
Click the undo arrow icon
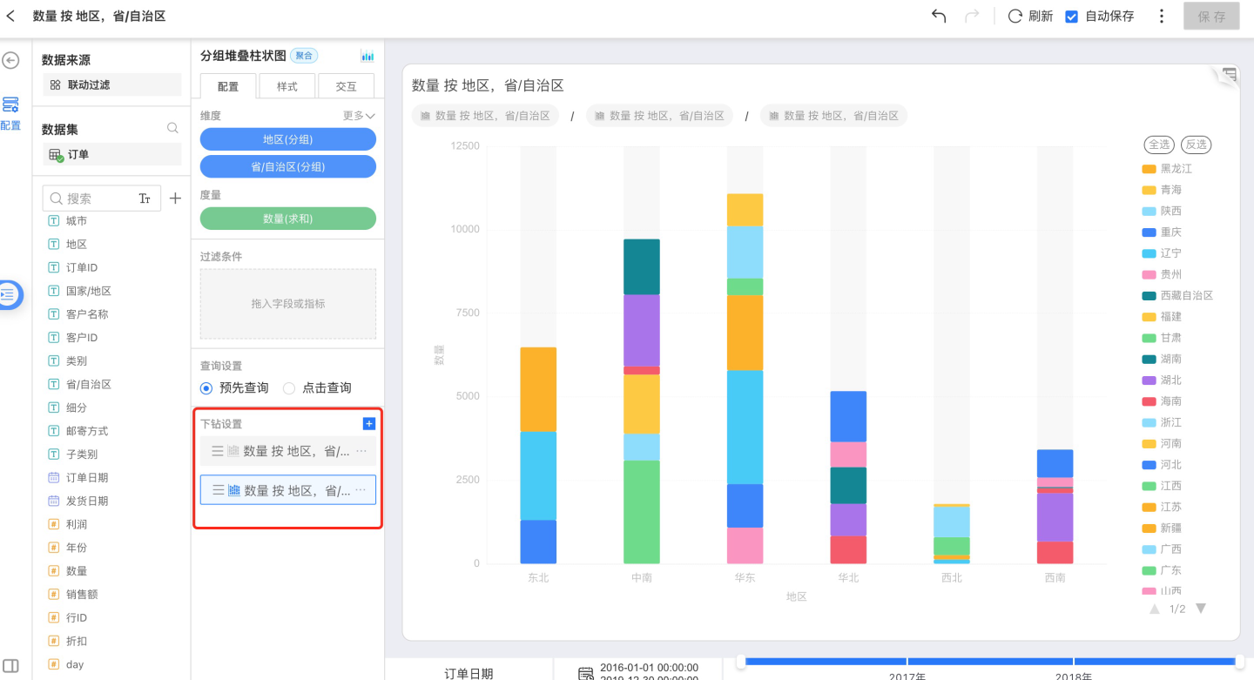pos(939,17)
